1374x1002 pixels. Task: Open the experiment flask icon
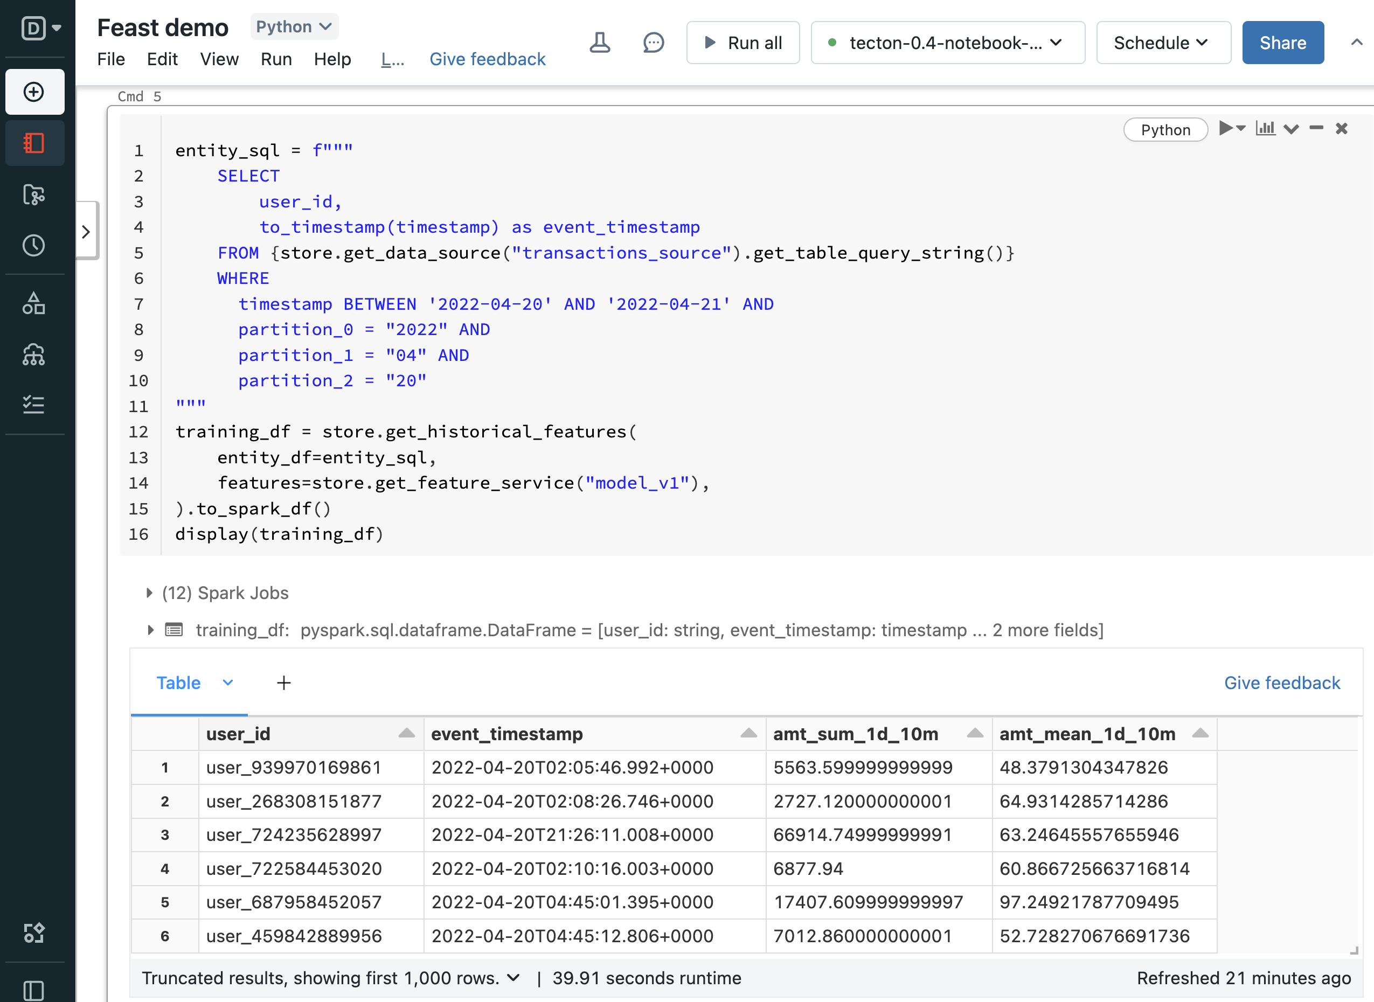click(599, 43)
